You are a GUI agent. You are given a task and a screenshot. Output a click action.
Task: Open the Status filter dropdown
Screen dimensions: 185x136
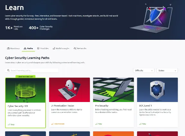(x=167, y=71)
